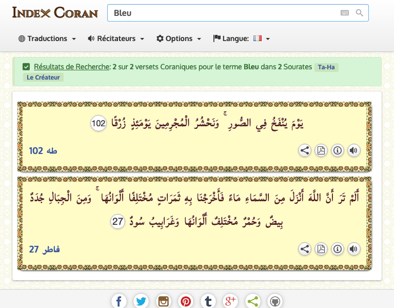This screenshot has height=308, width=394.
Task: Click into the search field containing Bleu
Action: pos(221,13)
